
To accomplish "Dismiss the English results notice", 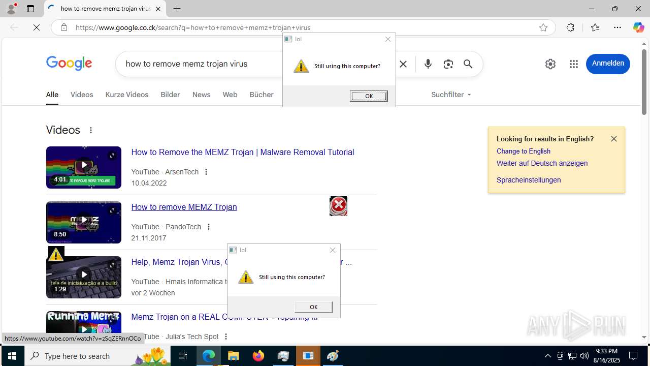I will (x=614, y=139).
